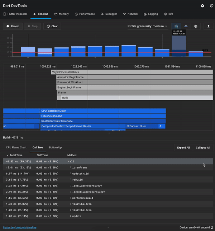Screen dimensions: 215x231
Task: Expand the update row
Action: coord(71,216)
